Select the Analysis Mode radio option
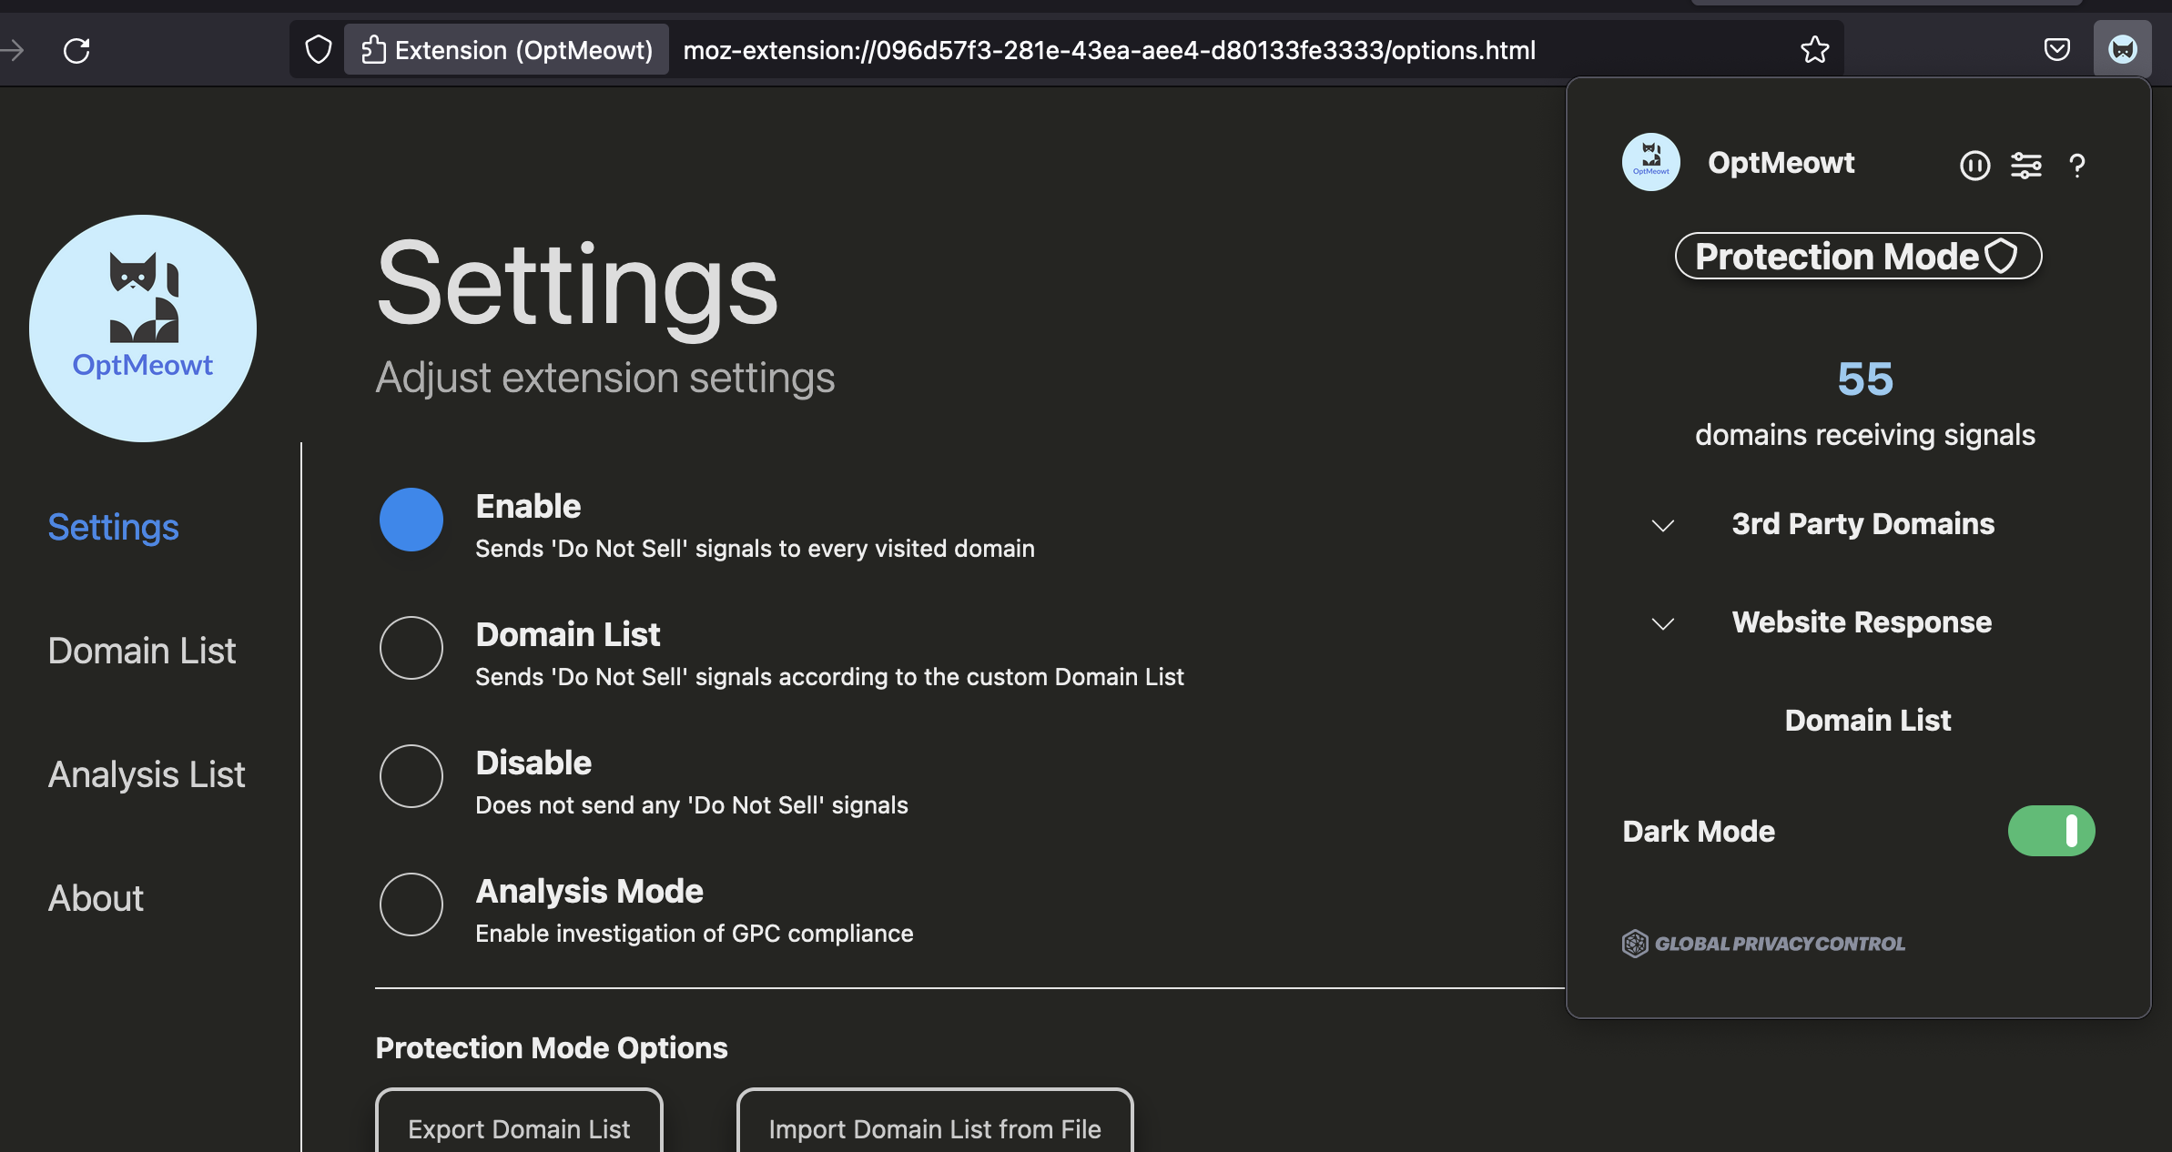 [x=411, y=904]
